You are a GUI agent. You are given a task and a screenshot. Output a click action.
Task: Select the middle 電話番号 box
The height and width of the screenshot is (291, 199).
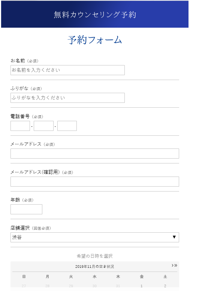coord(44,126)
